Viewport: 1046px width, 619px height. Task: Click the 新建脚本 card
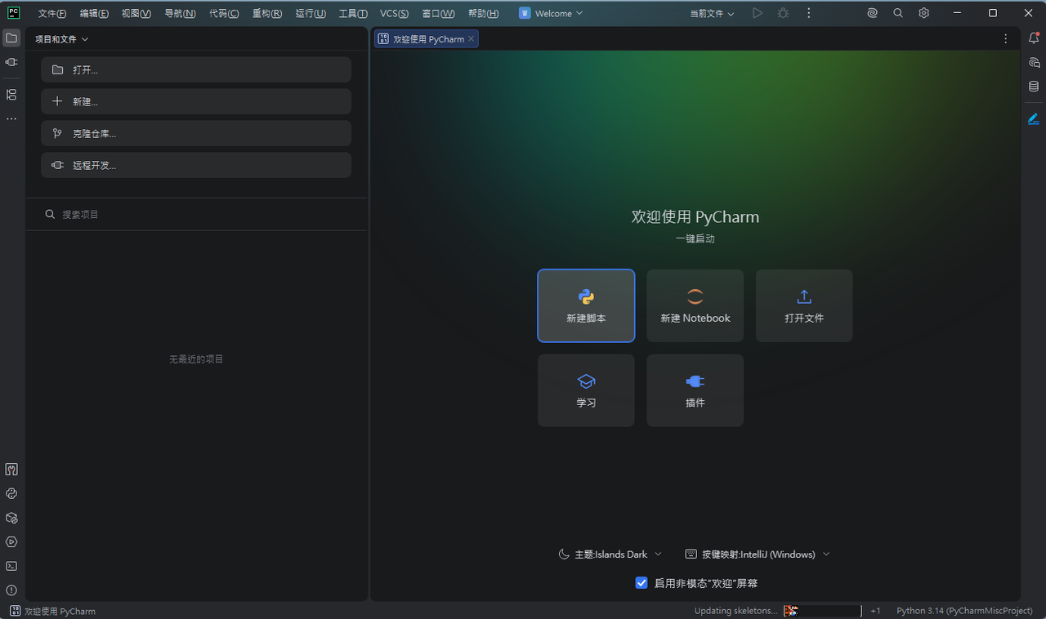586,305
